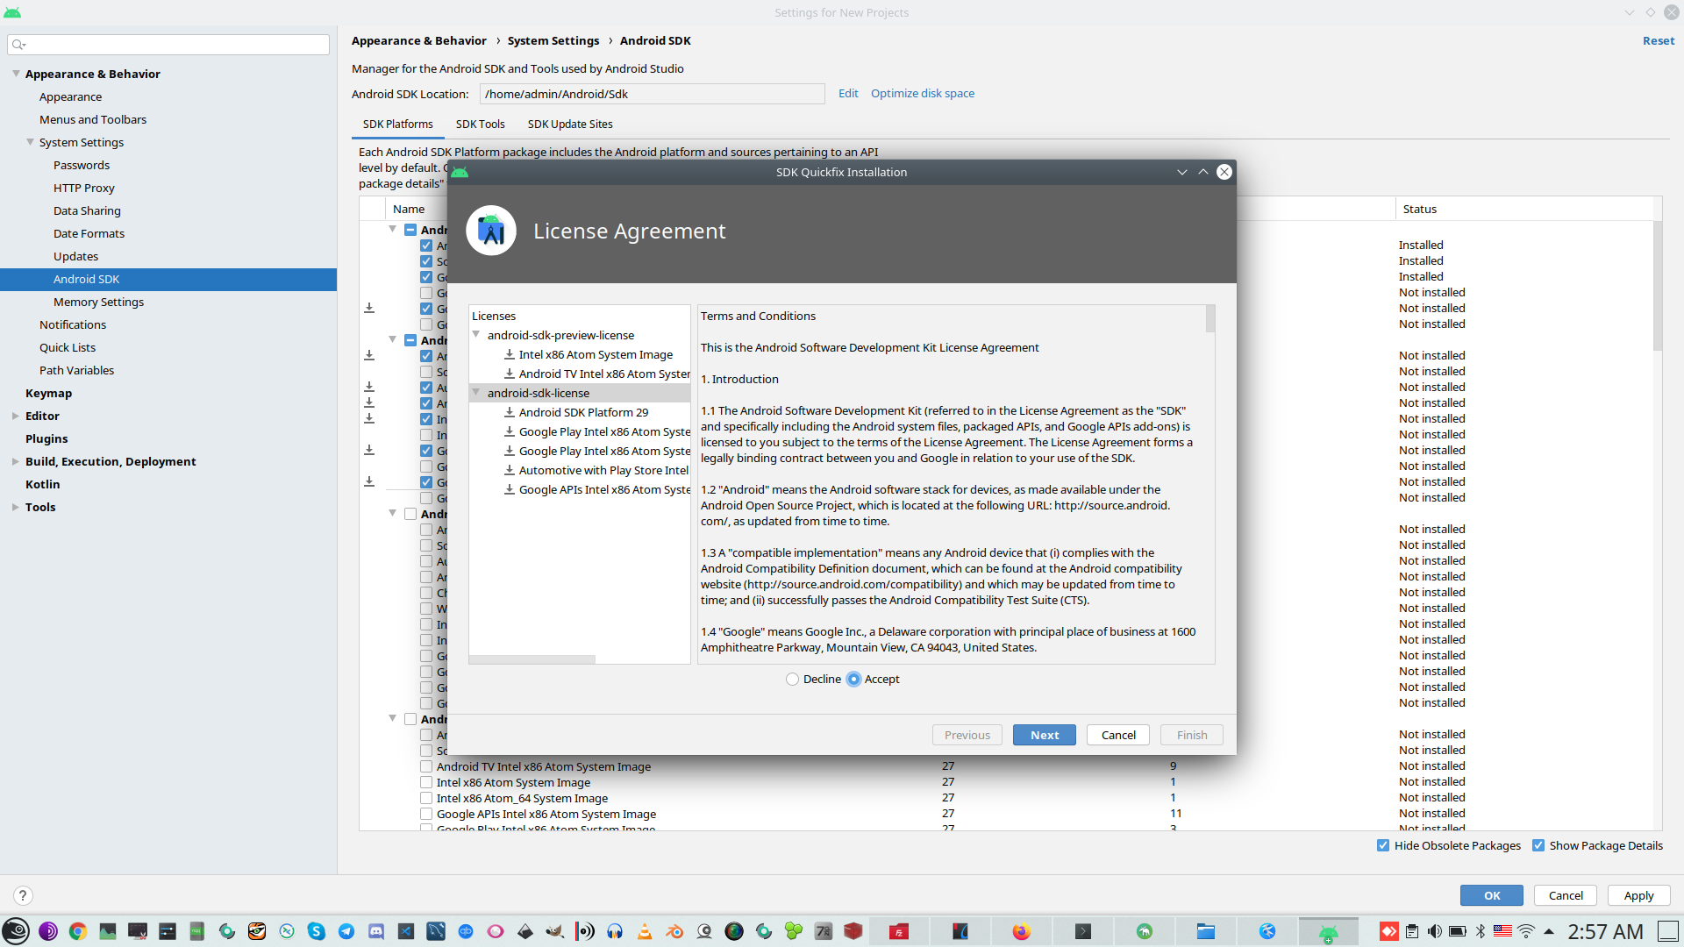This screenshot has width=1684, height=947.
Task: Click the volume icon in system tray
Action: pyautogui.click(x=1434, y=931)
